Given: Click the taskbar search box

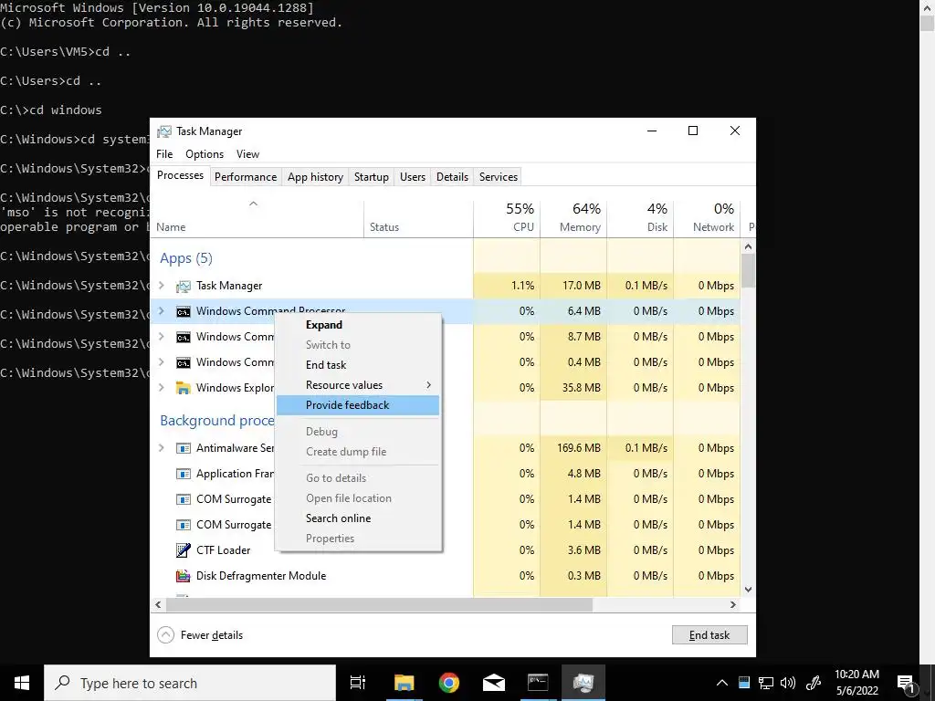Looking at the screenshot, I should [x=190, y=683].
